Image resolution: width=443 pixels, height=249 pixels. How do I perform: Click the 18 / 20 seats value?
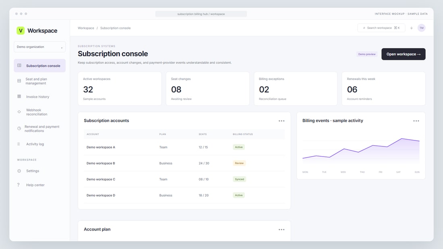204,195
